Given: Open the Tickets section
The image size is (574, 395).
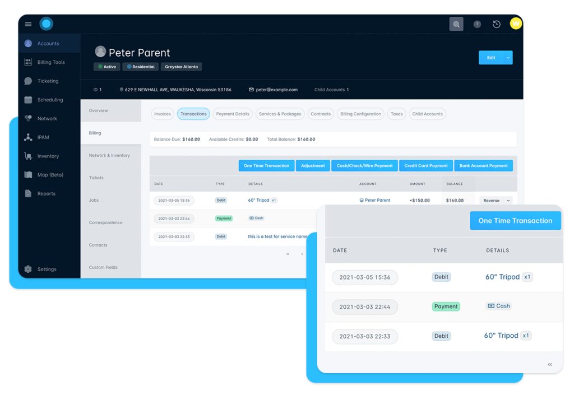Looking at the screenshot, I should pyautogui.click(x=111, y=178).
